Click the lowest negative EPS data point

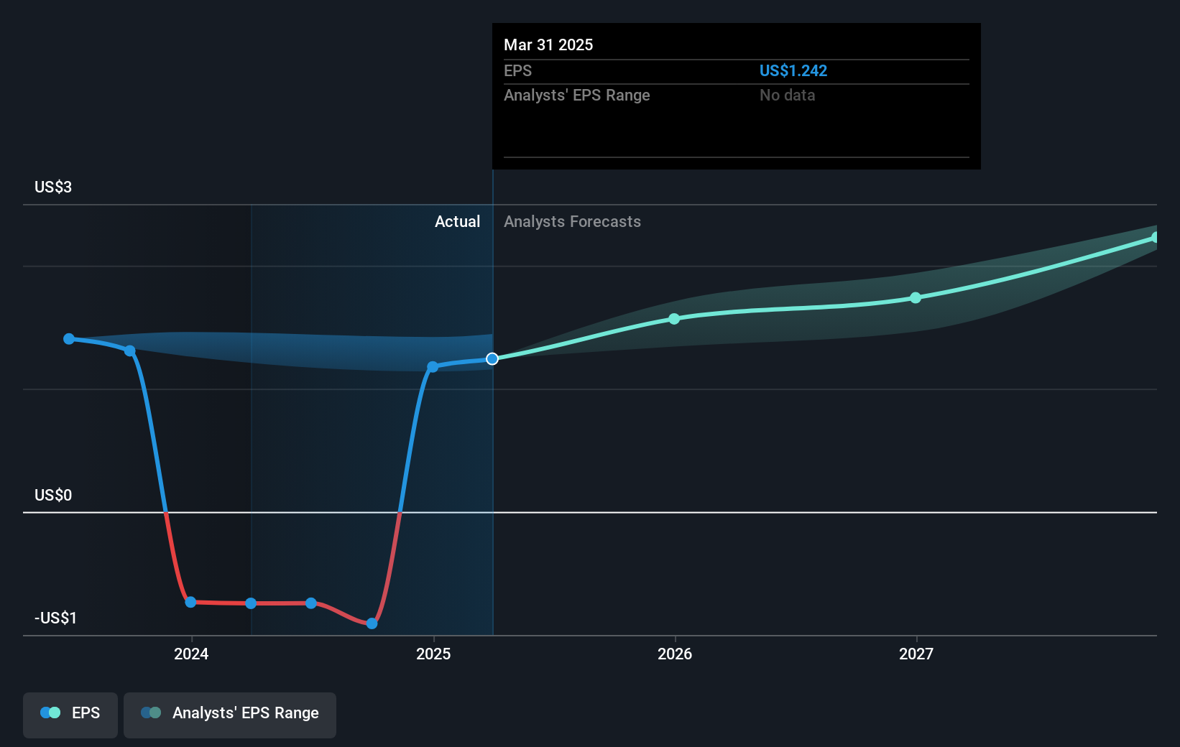pyautogui.click(x=372, y=623)
